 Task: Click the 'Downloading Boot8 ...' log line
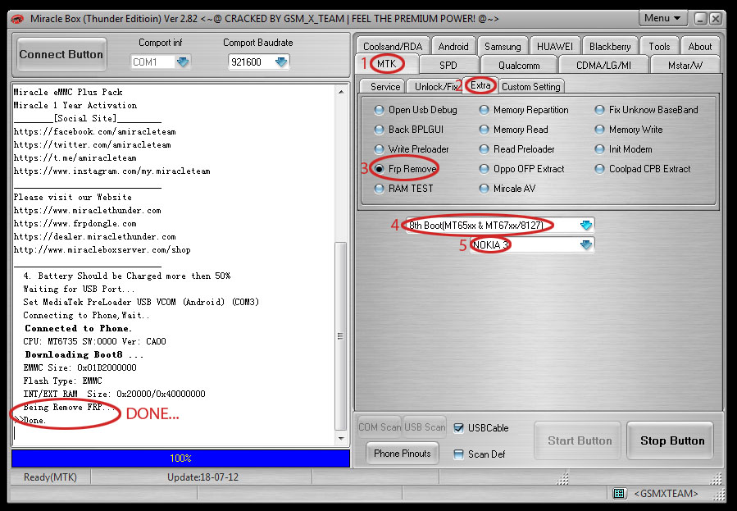pos(84,354)
